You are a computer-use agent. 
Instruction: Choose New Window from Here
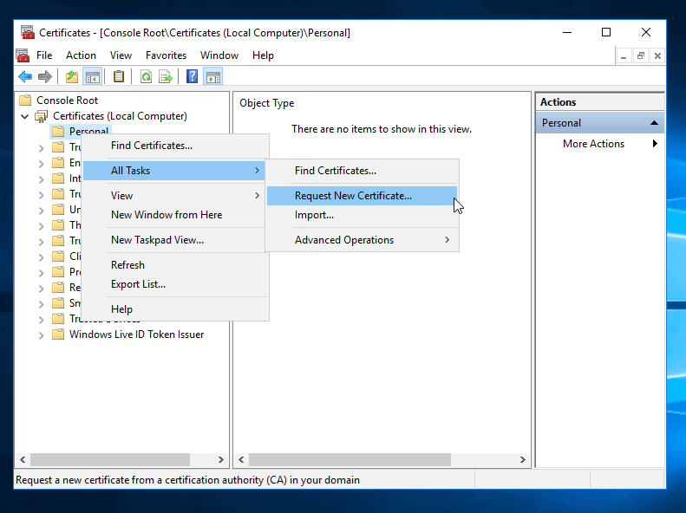pyautogui.click(x=174, y=215)
